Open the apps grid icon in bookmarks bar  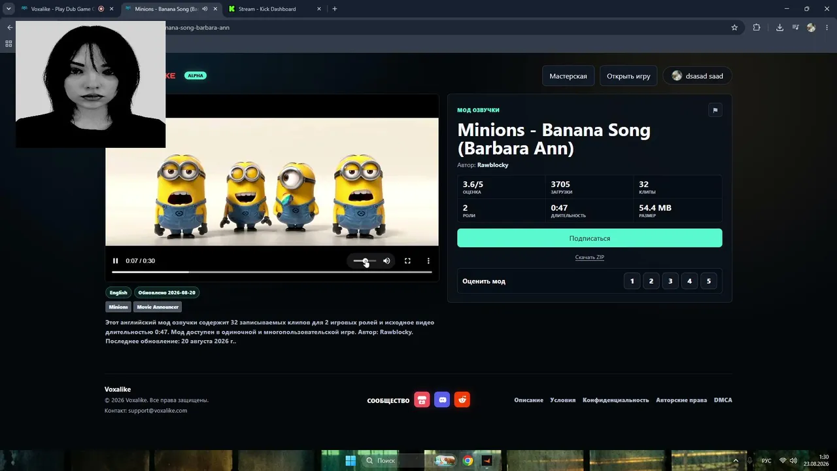coord(9,44)
